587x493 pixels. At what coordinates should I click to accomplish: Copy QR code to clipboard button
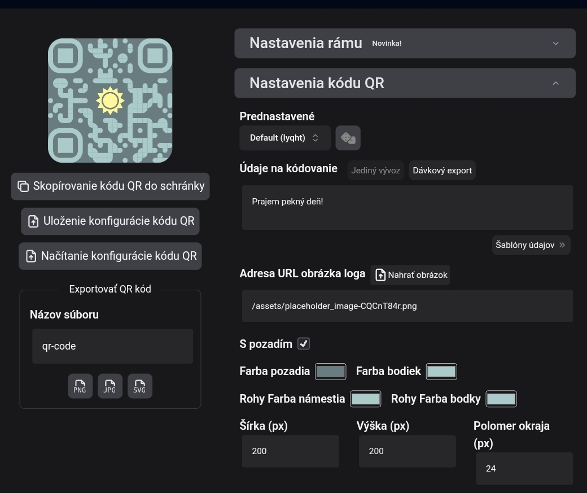coord(110,186)
